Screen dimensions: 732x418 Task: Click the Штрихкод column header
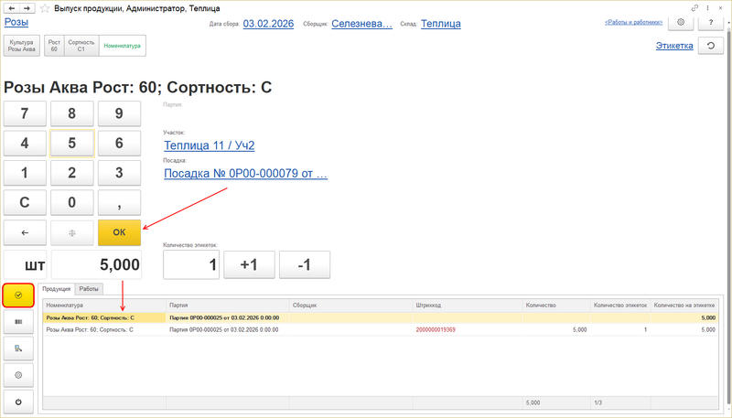tap(468, 305)
